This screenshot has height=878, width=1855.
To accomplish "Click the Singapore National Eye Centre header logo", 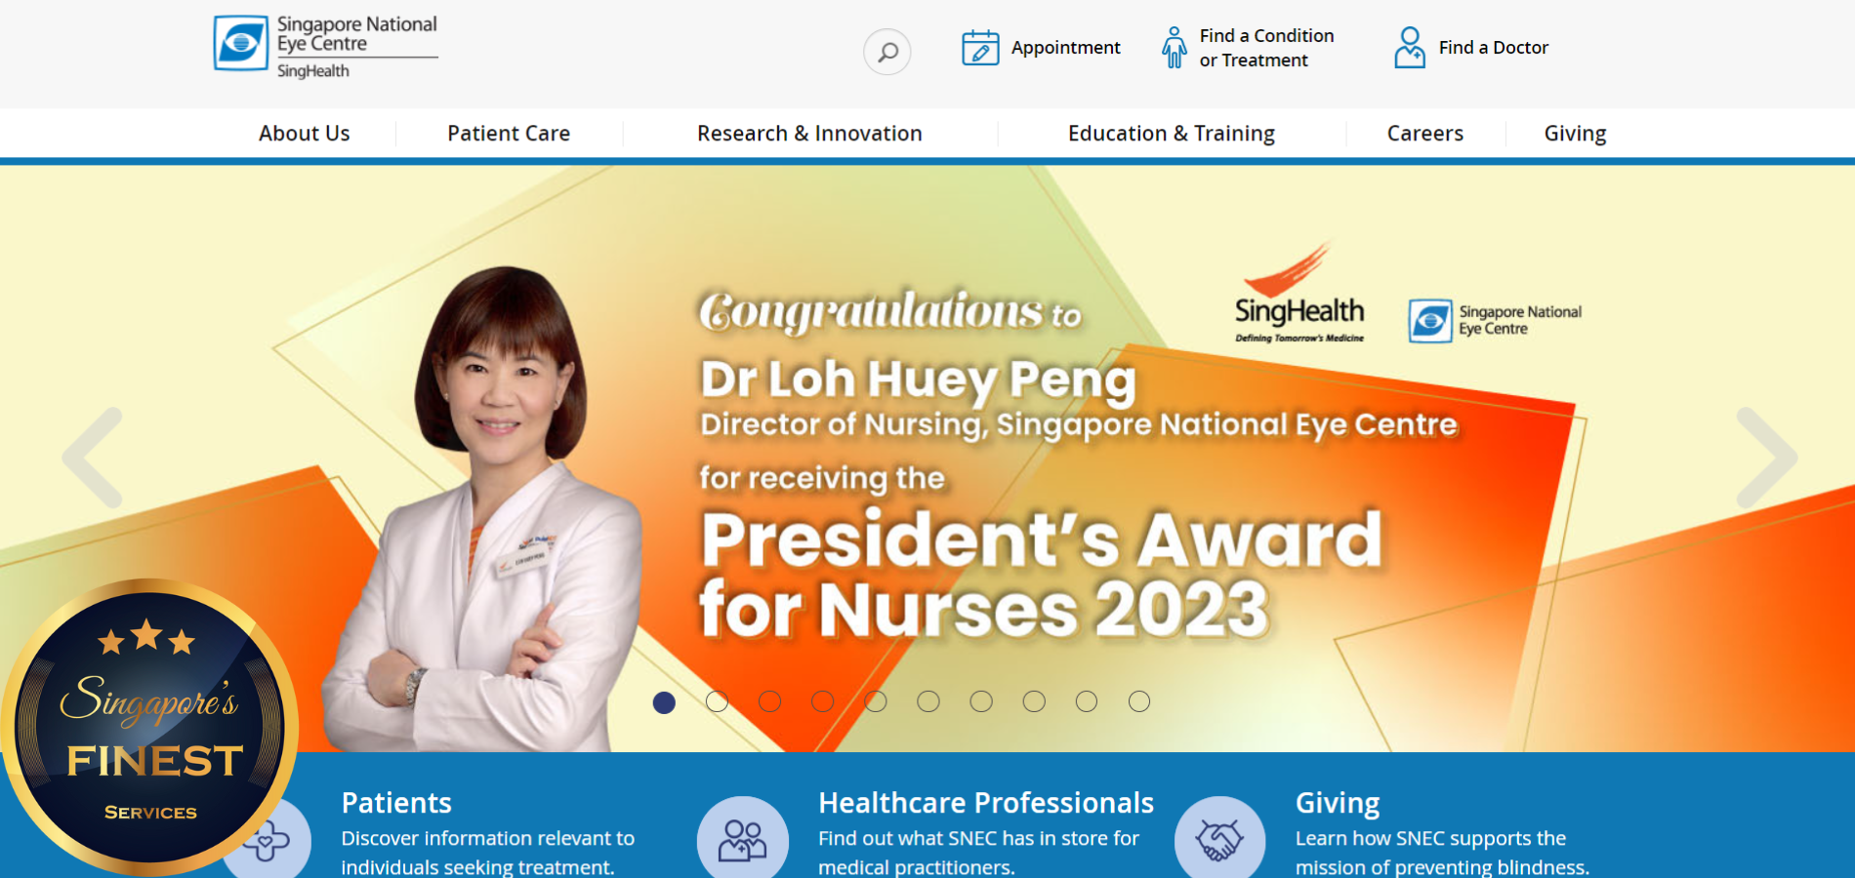I will 325,46.
